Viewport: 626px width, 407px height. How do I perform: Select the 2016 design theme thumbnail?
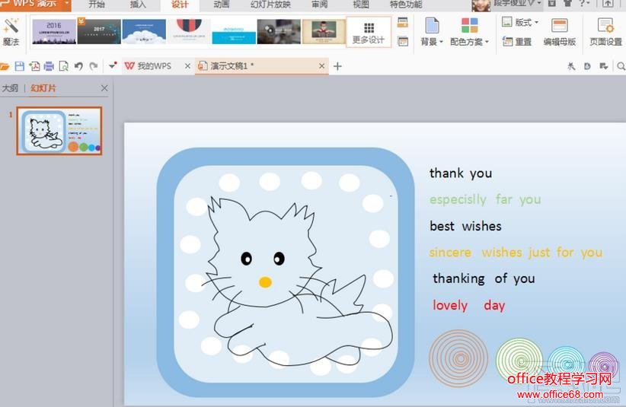53,31
